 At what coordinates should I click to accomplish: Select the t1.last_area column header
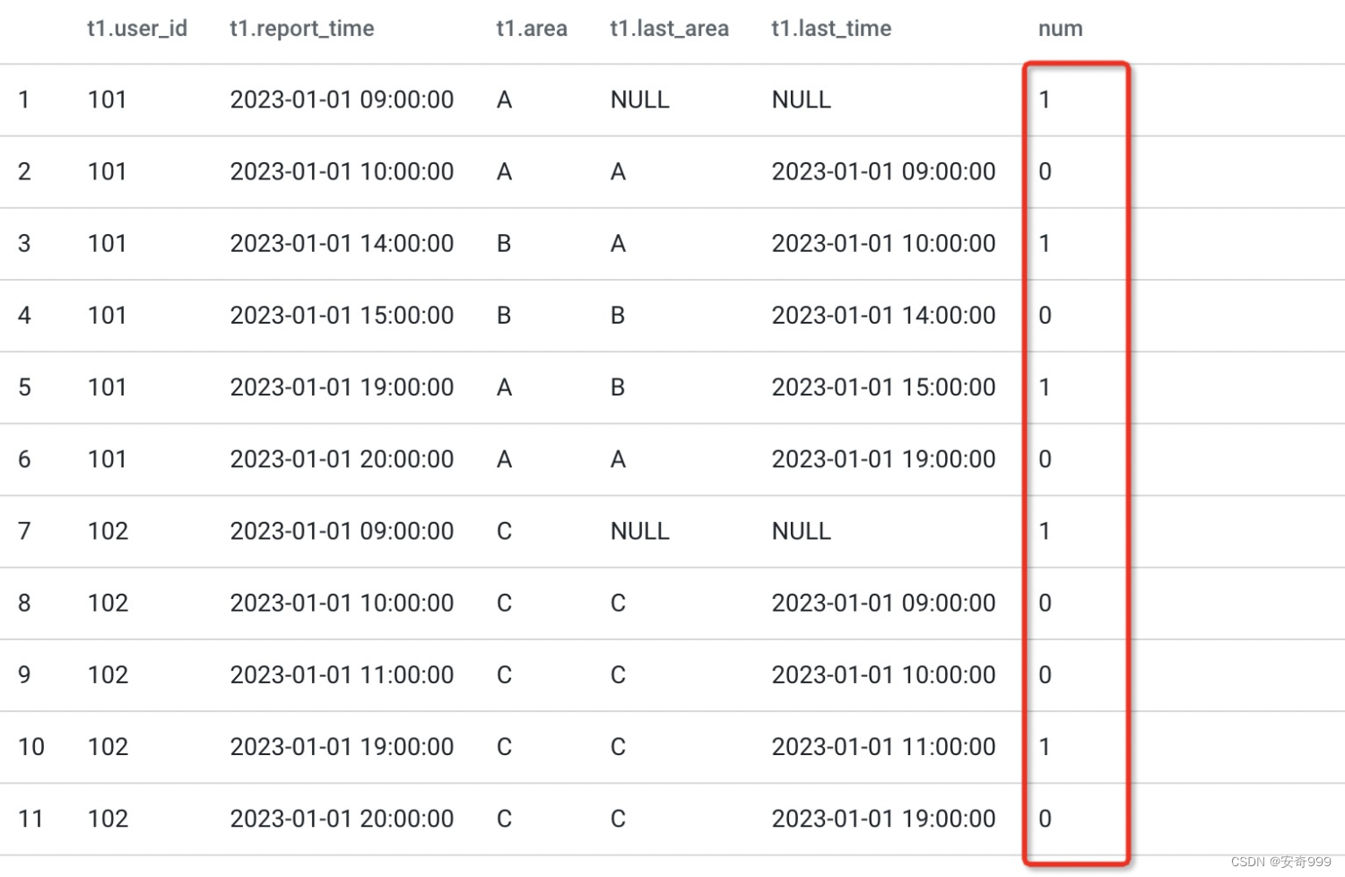coord(670,29)
